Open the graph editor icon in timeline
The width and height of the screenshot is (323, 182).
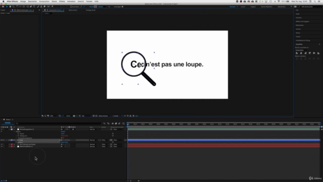tap(124, 123)
